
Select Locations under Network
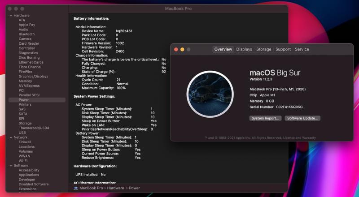26,147
